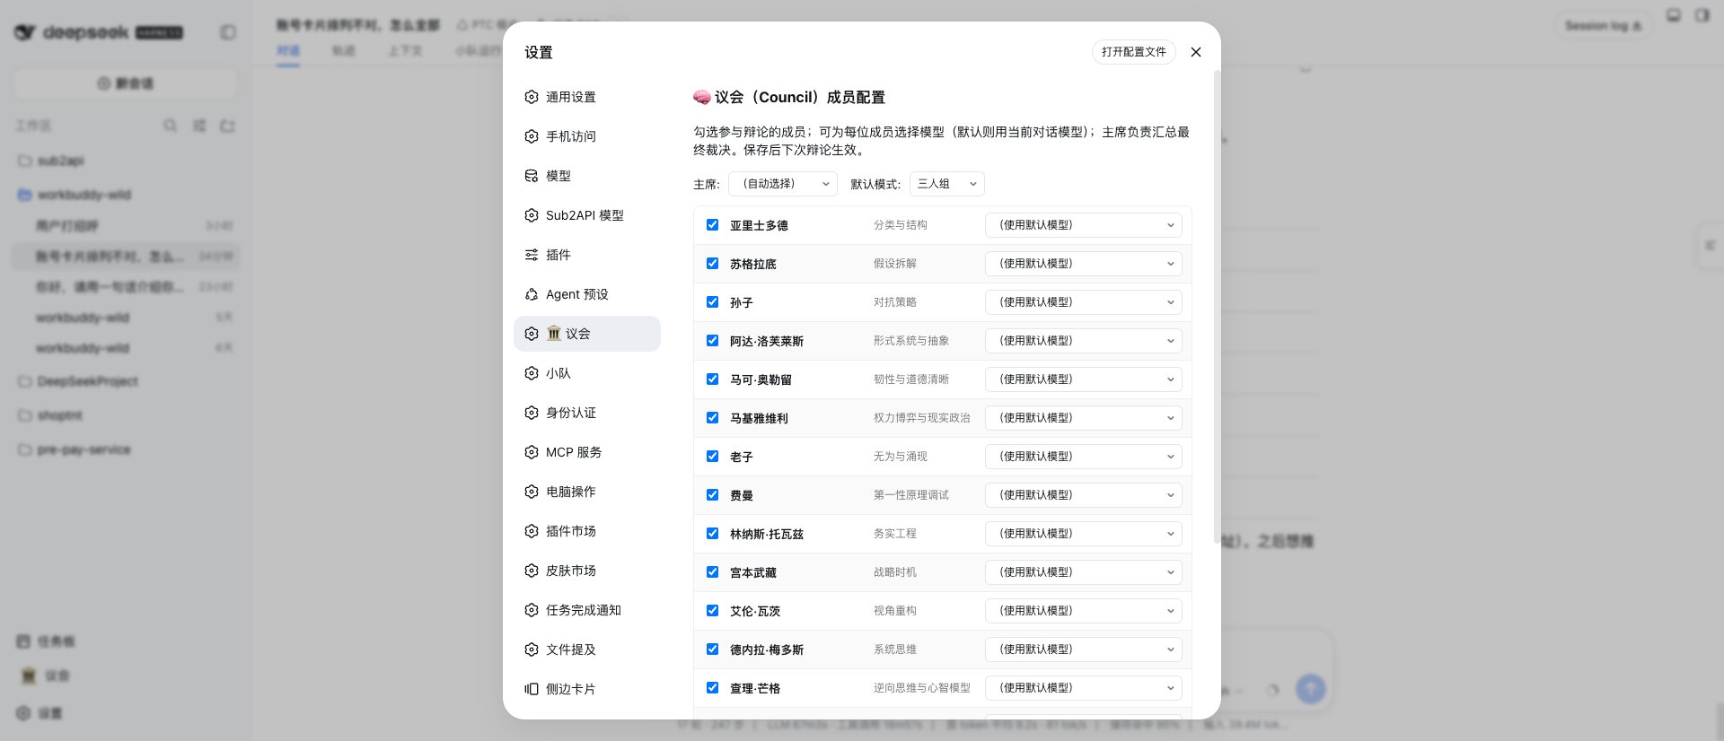Click 新会话 button in background sidebar
The image size is (1724, 741).
click(126, 83)
